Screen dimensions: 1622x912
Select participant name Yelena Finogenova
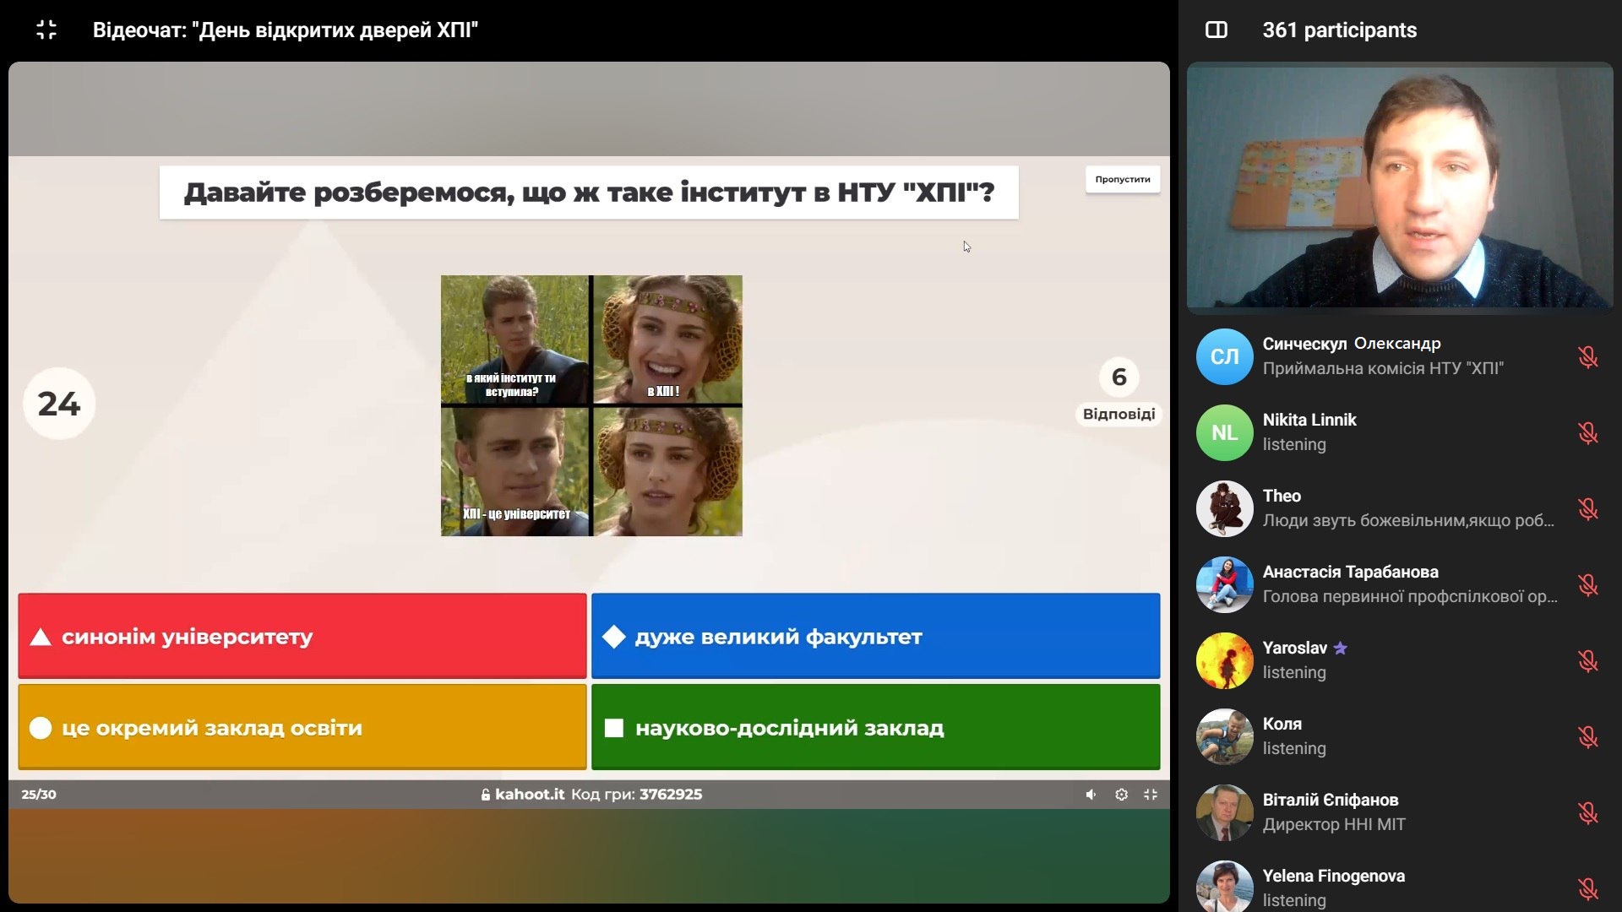(1333, 876)
